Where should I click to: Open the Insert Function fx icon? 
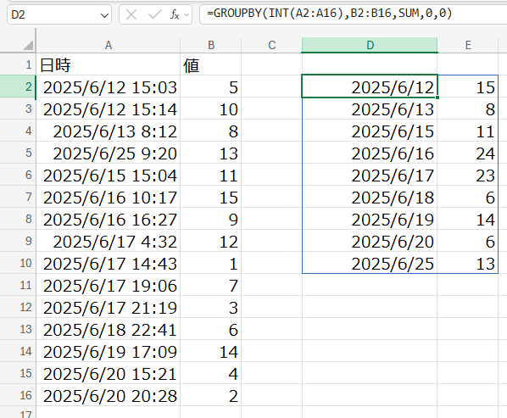coord(175,14)
